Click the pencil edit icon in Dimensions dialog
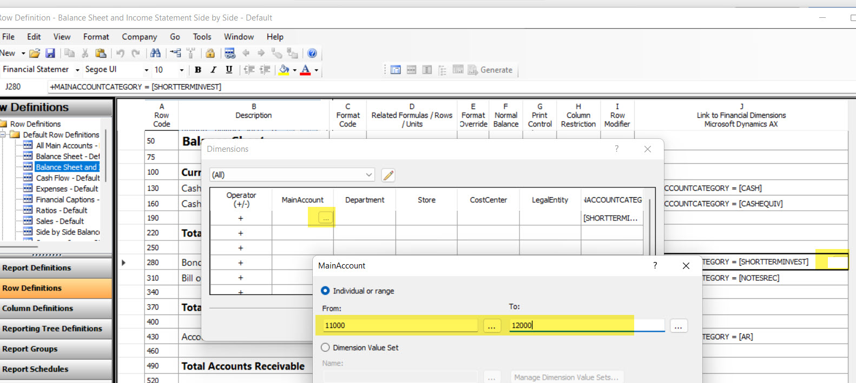856x383 pixels. click(388, 175)
